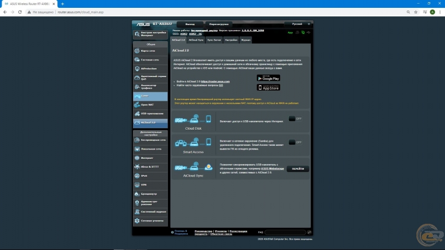The height and width of the screenshot is (250, 445).
Task: Open the Обратная связь feedback link
Action: (221, 234)
